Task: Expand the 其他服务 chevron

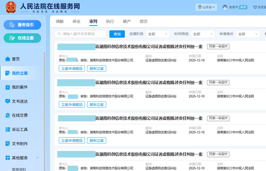Action: (38, 158)
